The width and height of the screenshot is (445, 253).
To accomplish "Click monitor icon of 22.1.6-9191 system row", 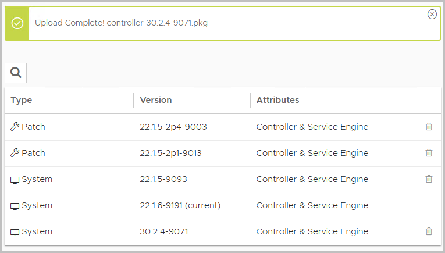I will pyautogui.click(x=15, y=206).
